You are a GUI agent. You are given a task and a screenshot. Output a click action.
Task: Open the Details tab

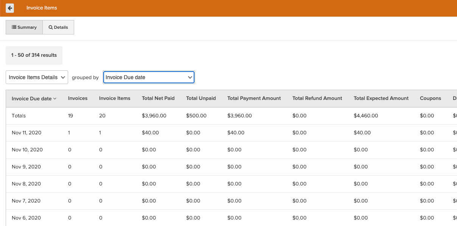(58, 27)
